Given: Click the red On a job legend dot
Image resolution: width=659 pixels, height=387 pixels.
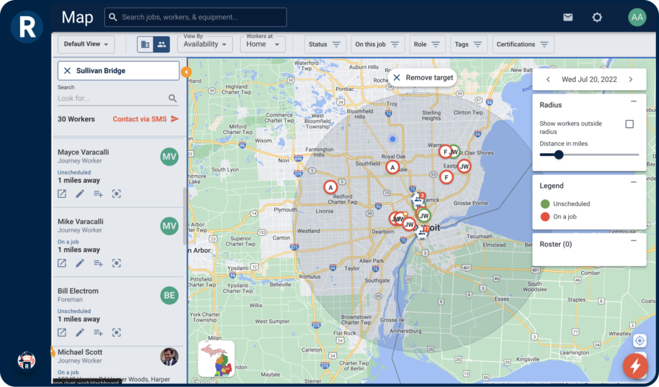Looking at the screenshot, I should point(544,217).
